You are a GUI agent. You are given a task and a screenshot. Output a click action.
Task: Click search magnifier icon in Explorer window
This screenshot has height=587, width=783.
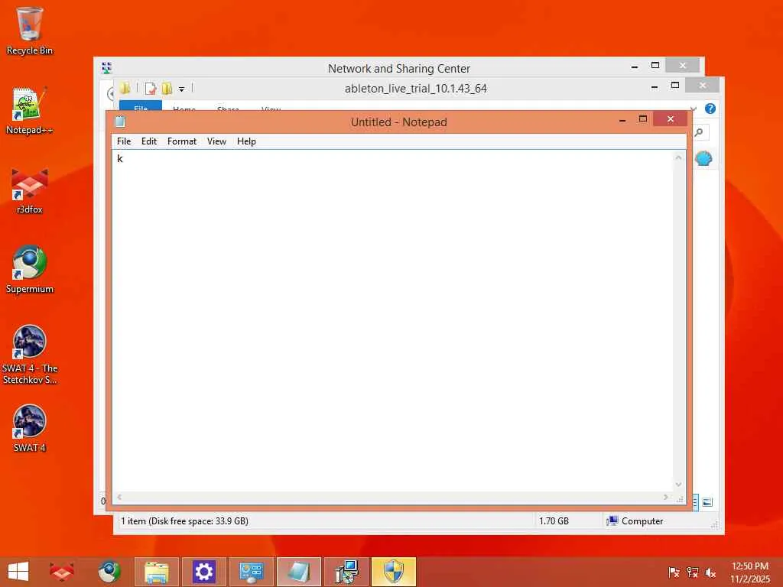[699, 132]
